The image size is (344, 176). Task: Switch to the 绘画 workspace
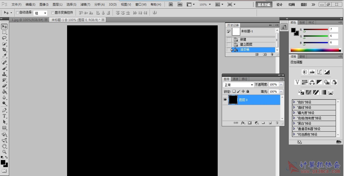pyautogui.click(x=292, y=5)
